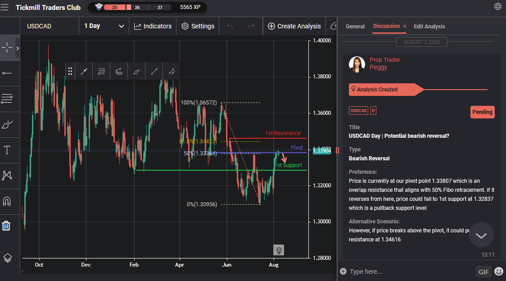Click the Analysis Created banner
This screenshot has height=281, width=506.
click(387, 90)
